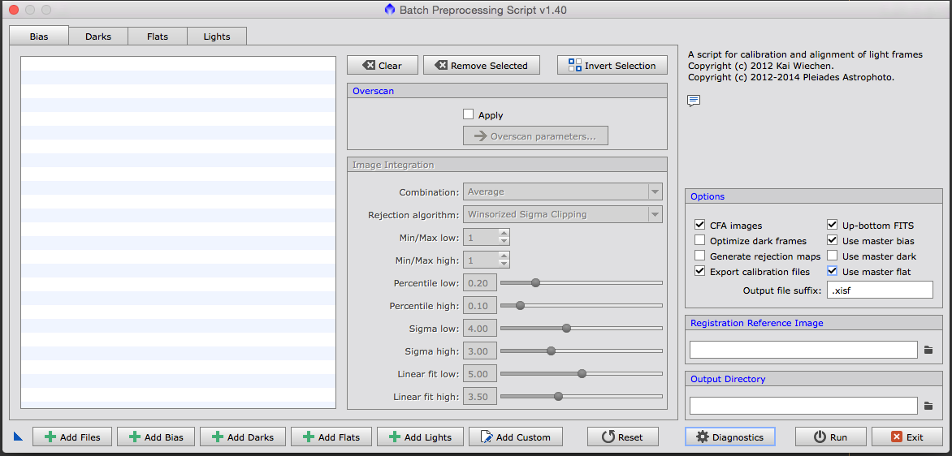Switch to the Bias tab
The height and width of the screenshot is (456, 952).
pyautogui.click(x=39, y=37)
